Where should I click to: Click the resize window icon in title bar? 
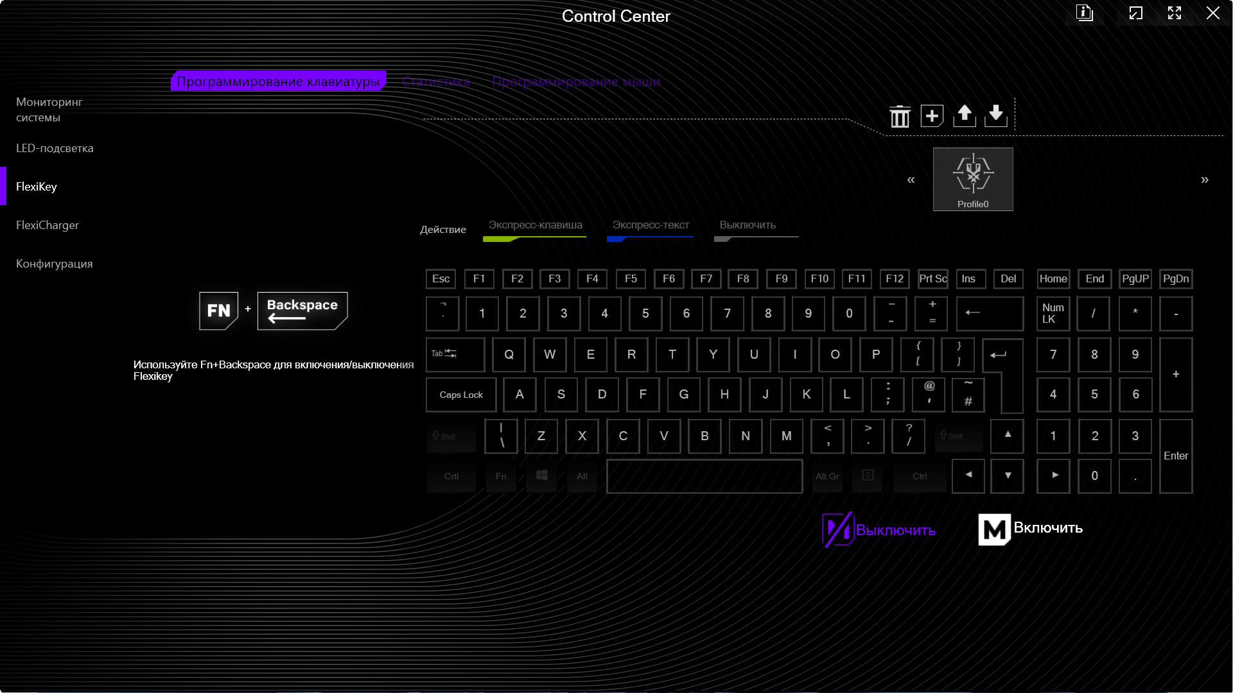pos(1136,13)
